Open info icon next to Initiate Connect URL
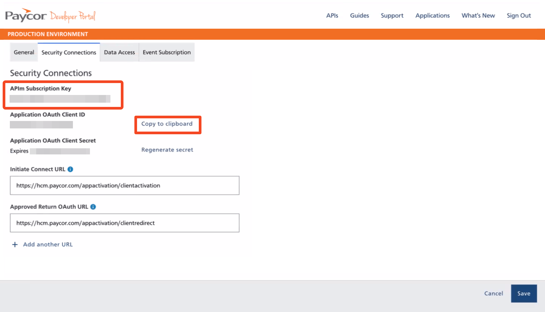 [x=70, y=169]
